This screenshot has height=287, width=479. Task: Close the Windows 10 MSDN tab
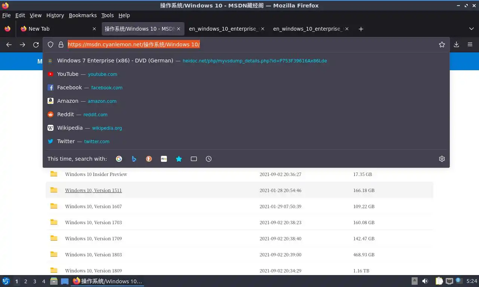click(x=179, y=29)
